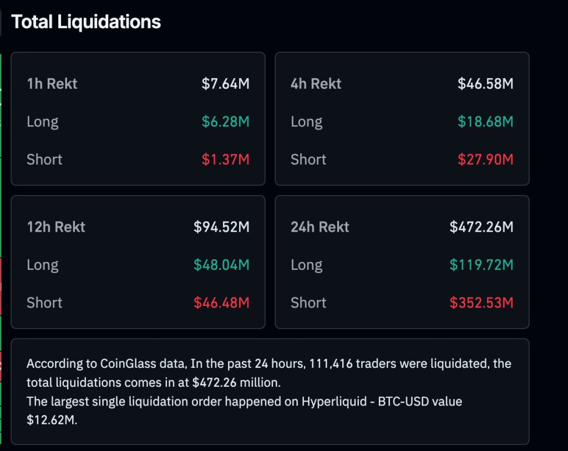
Task: Click the 1h short value $1.37M
Action: [225, 160]
